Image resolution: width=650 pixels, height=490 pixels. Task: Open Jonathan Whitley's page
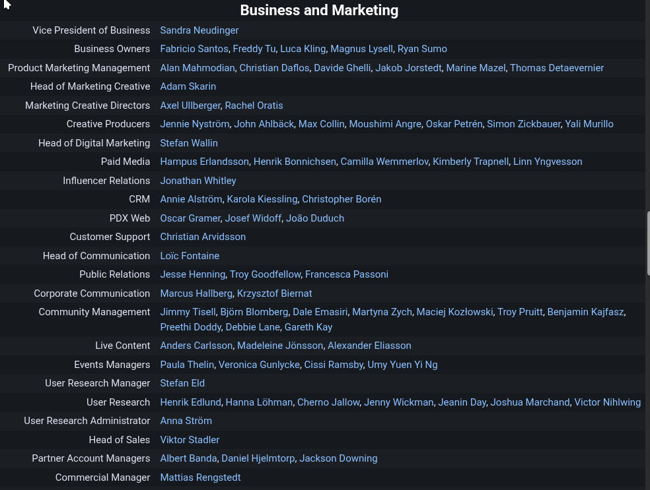click(x=198, y=181)
